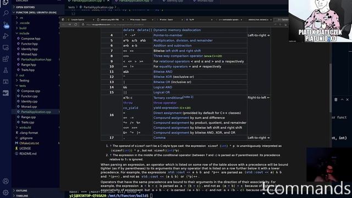Select PartialApplication.cpp in explorer tree
The height and width of the screenshot is (198, 352).
point(36,112)
